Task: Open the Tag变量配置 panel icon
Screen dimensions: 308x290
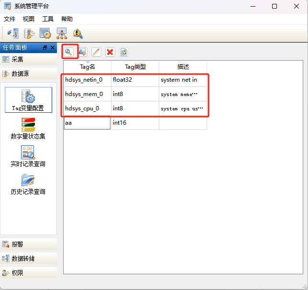Action: click(28, 100)
